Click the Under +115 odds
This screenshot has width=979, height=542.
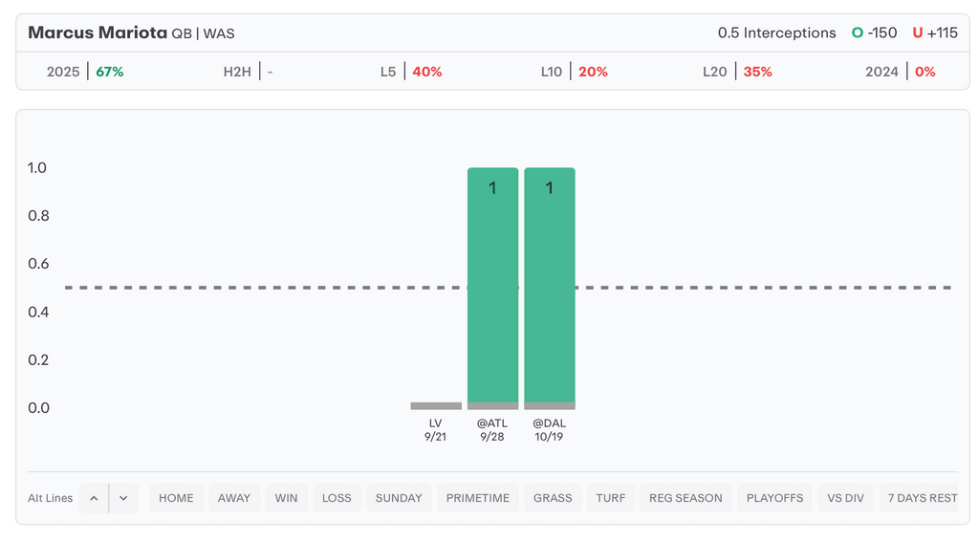click(935, 33)
